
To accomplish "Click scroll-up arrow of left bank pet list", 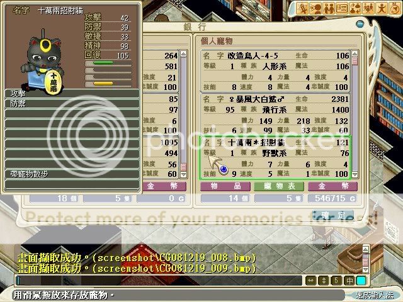I will pos(184,53).
